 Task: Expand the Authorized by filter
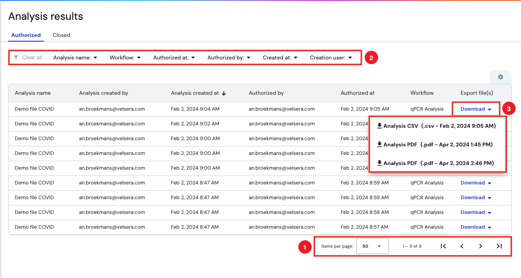coord(229,57)
